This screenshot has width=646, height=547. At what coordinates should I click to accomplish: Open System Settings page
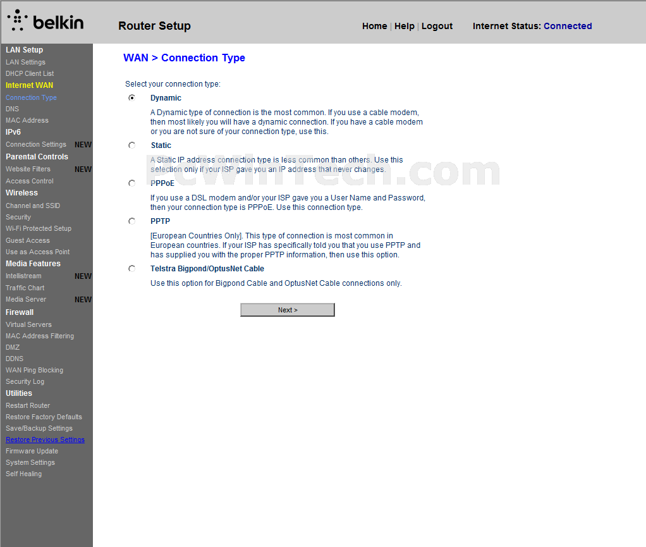(30, 462)
